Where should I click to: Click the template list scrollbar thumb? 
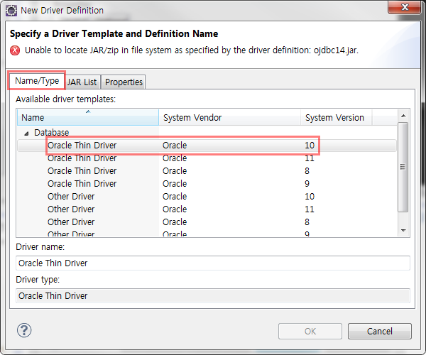[403, 167]
